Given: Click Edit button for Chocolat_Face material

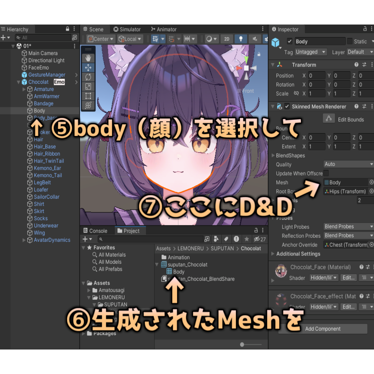Looking at the screenshot, I should coord(349,278).
